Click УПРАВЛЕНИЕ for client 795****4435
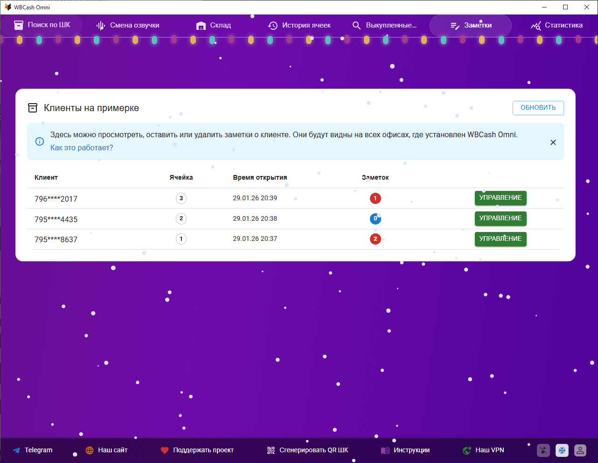This screenshot has height=463, width=598. 500,218
